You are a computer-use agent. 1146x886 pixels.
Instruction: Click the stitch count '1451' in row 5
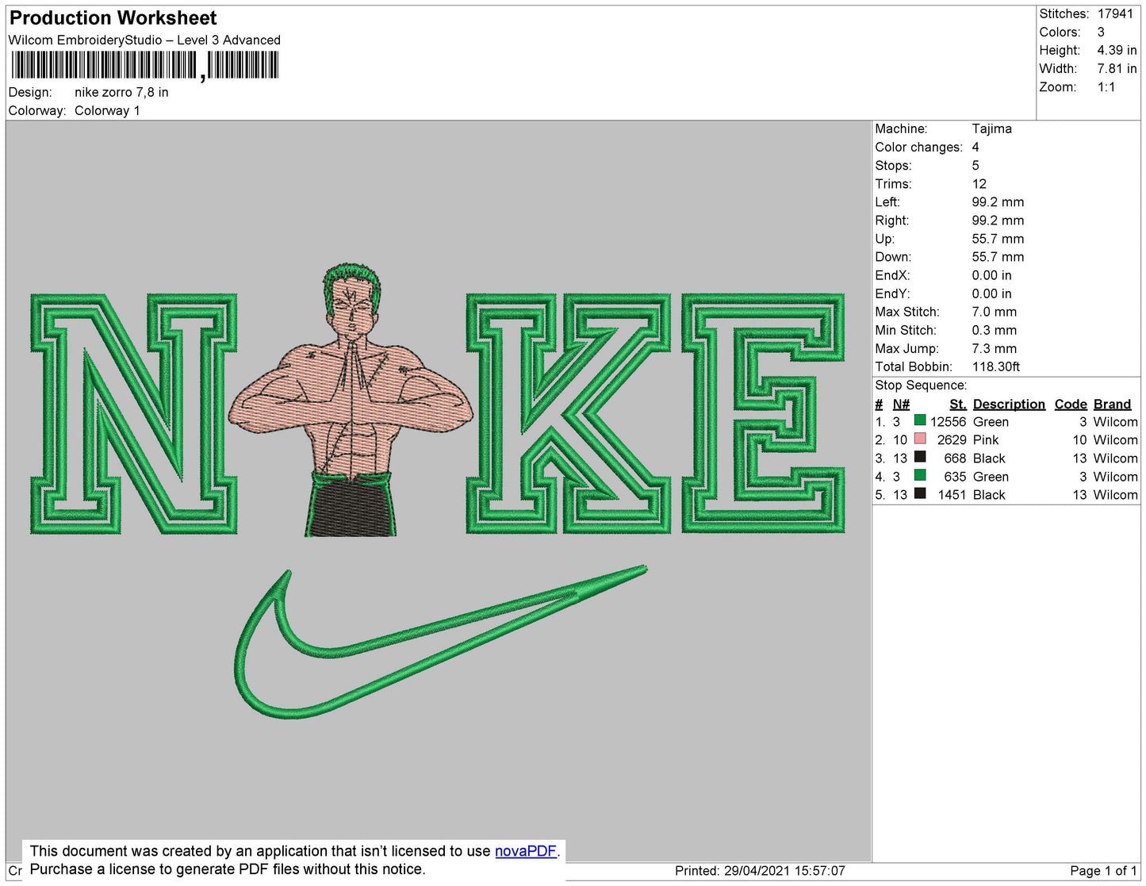point(952,495)
